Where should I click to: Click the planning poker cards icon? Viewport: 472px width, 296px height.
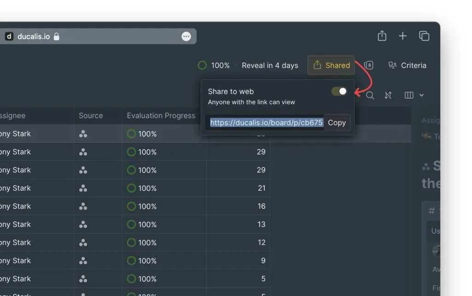[369, 65]
